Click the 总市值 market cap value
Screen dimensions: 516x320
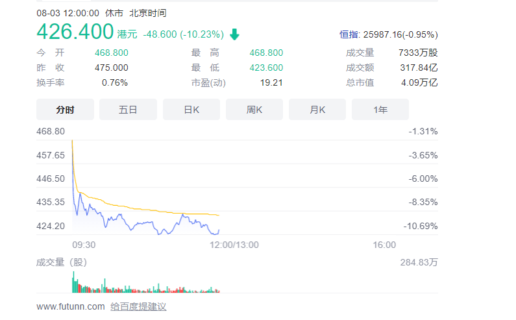pyautogui.click(x=419, y=82)
